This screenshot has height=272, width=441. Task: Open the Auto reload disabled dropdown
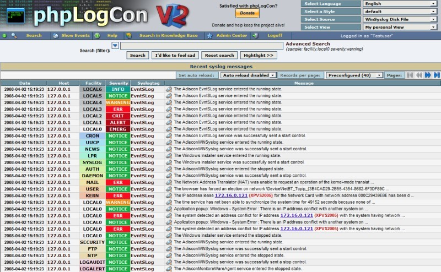[x=248, y=75]
